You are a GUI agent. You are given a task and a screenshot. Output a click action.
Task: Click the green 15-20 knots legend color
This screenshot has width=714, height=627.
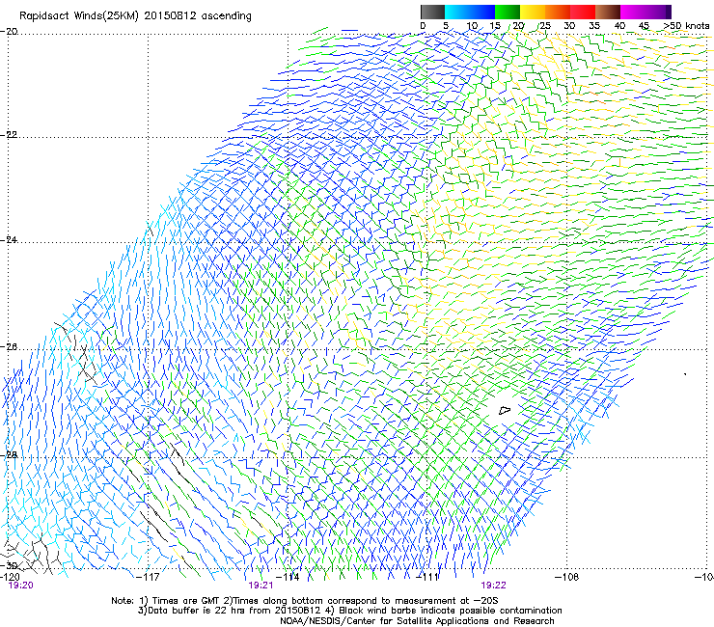[508, 12]
